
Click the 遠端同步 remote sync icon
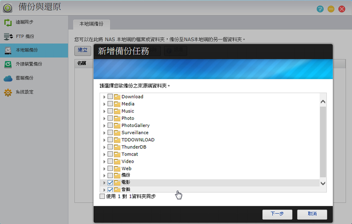pyautogui.click(x=8, y=22)
